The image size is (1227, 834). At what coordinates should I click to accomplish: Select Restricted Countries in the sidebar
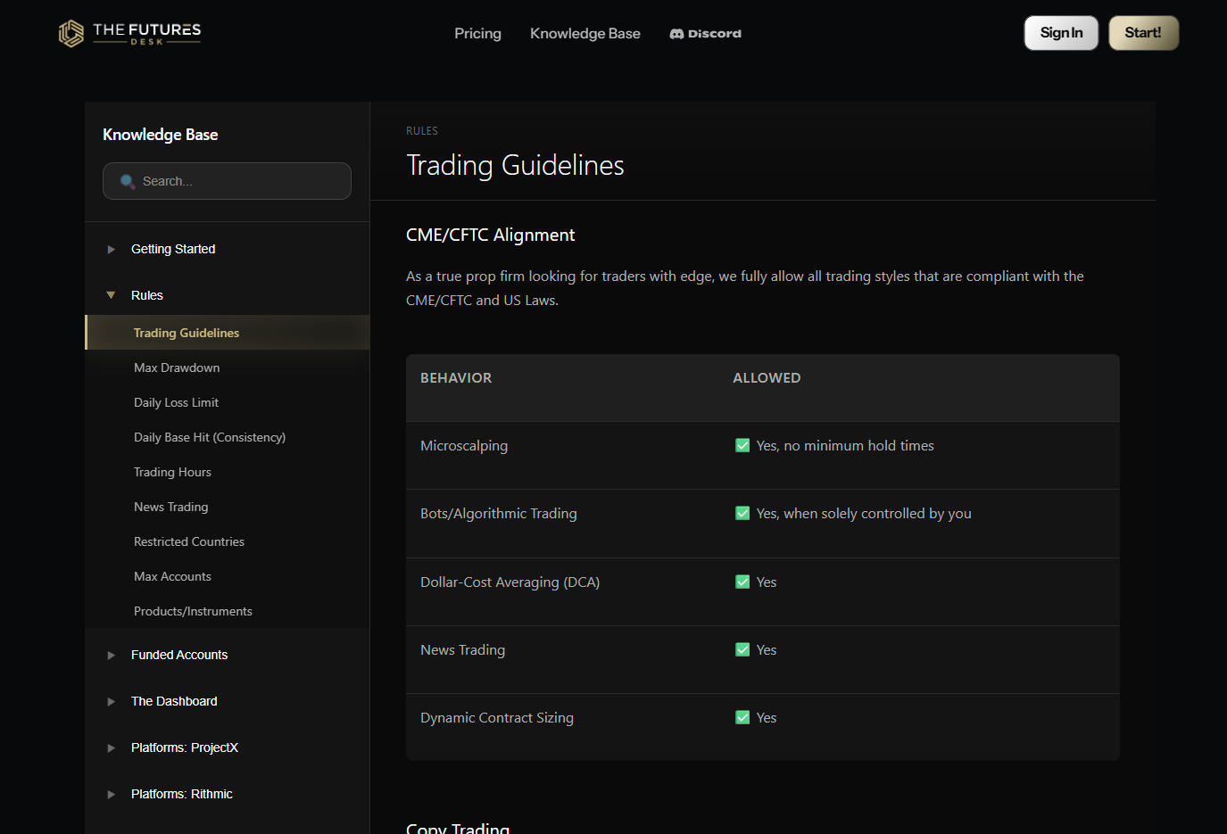pyautogui.click(x=188, y=541)
